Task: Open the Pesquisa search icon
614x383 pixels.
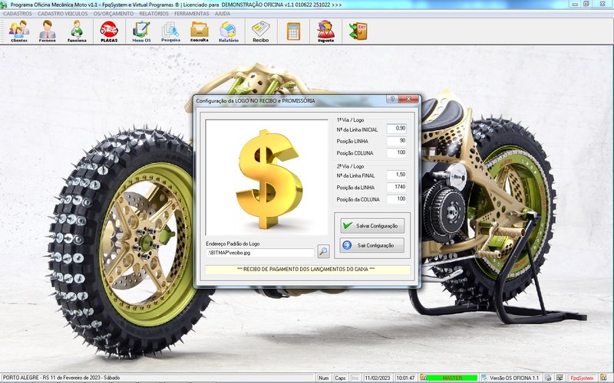Action: tap(170, 31)
